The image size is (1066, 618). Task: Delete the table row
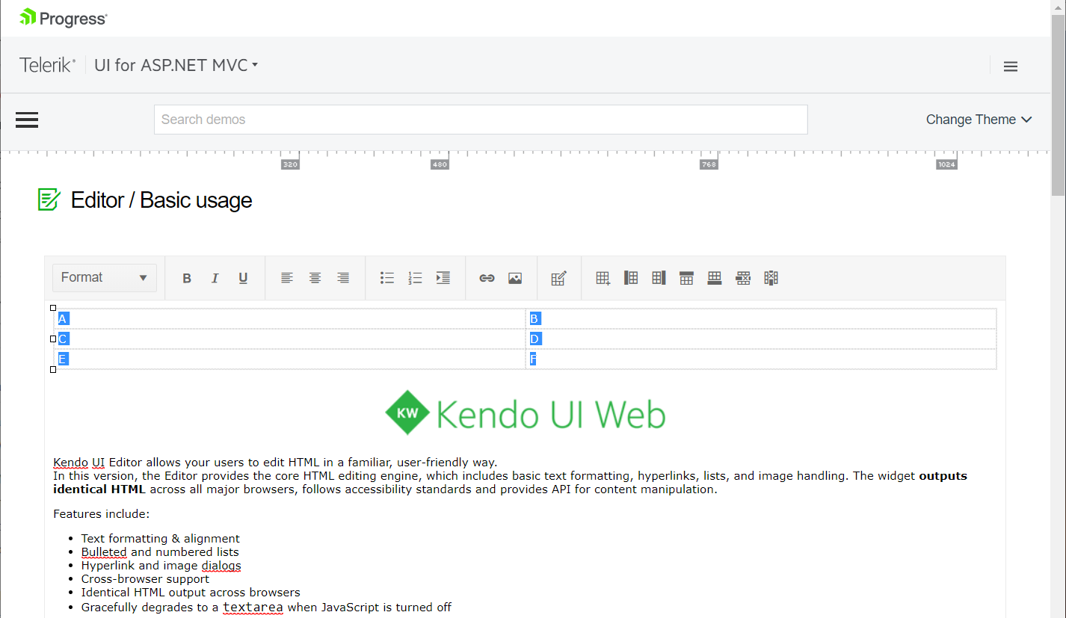point(743,278)
